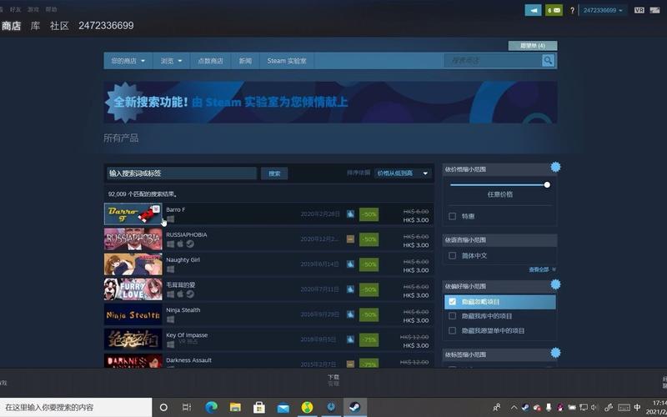The height and width of the screenshot is (417, 667).
Task: Open the Barro F game title
Action: click(176, 210)
